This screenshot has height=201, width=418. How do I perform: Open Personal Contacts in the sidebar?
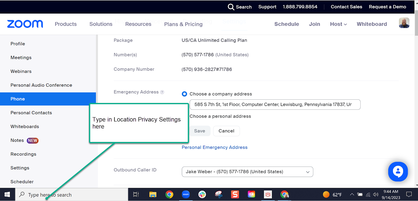click(x=31, y=113)
